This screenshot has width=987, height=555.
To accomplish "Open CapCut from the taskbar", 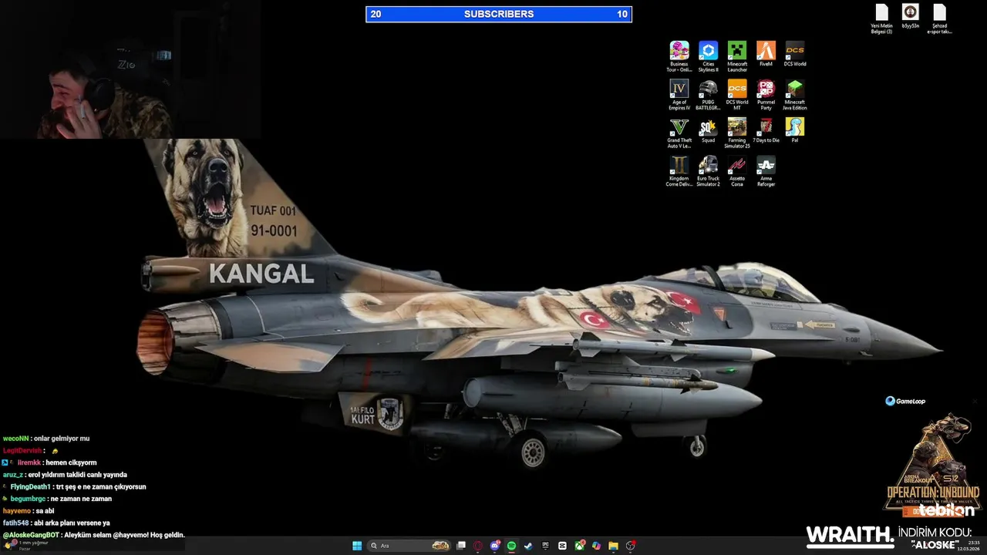I will [562, 546].
